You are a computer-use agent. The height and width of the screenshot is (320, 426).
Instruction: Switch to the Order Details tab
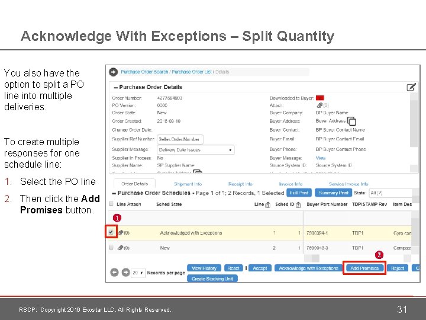coord(134,184)
